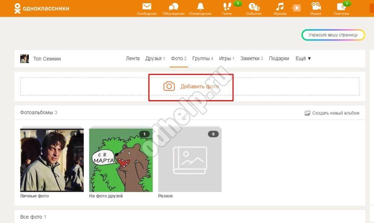The width and height of the screenshot is (374, 223).
Task: Click the Добавить фото button
Action: pos(191,87)
